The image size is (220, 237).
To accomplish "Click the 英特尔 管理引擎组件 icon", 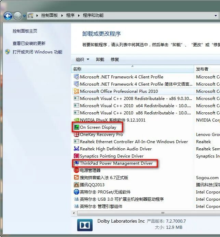I will pos(77,206).
